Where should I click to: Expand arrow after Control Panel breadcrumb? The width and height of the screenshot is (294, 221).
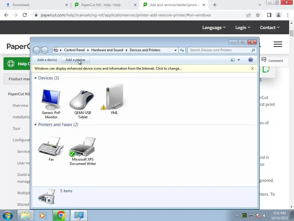[88, 50]
